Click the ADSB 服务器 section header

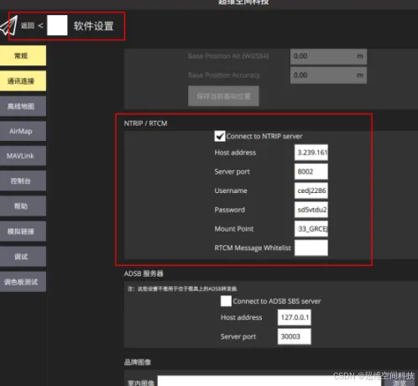[x=144, y=274]
